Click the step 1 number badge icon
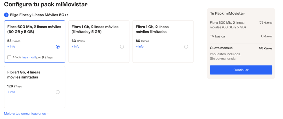Viewport: 283px width, 119px height. coord(6,15)
